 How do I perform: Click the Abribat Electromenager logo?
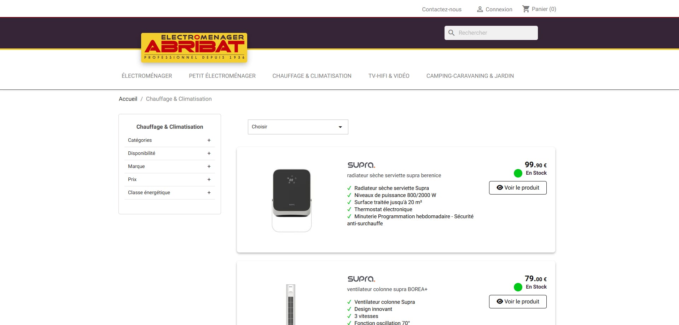pyautogui.click(x=194, y=48)
